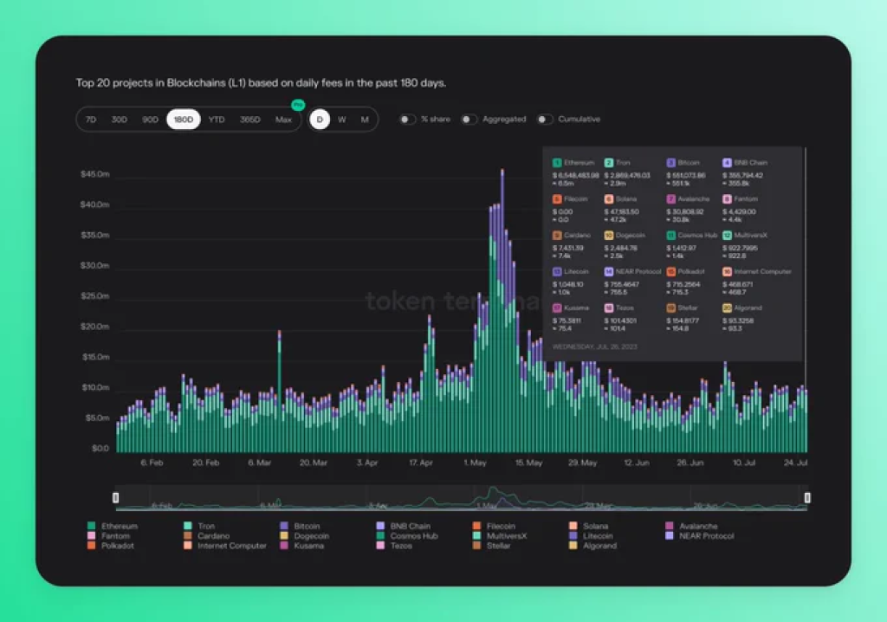Click the number 1 rank badge in tooltip
Image resolution: width=887 pixels, height=622 pixels.
[x=557, y=163]
